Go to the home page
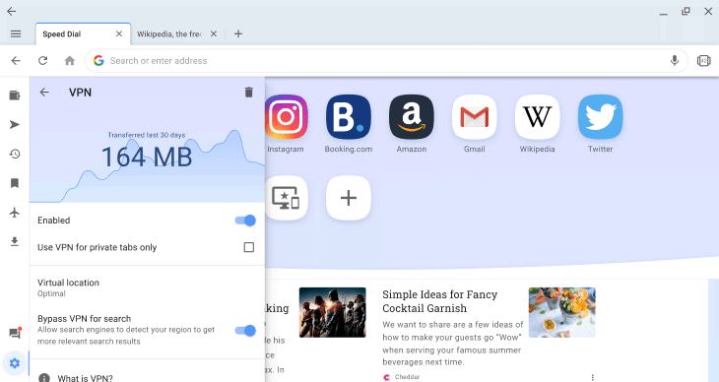This screenshot has height=382, width=719. (70, 60)
